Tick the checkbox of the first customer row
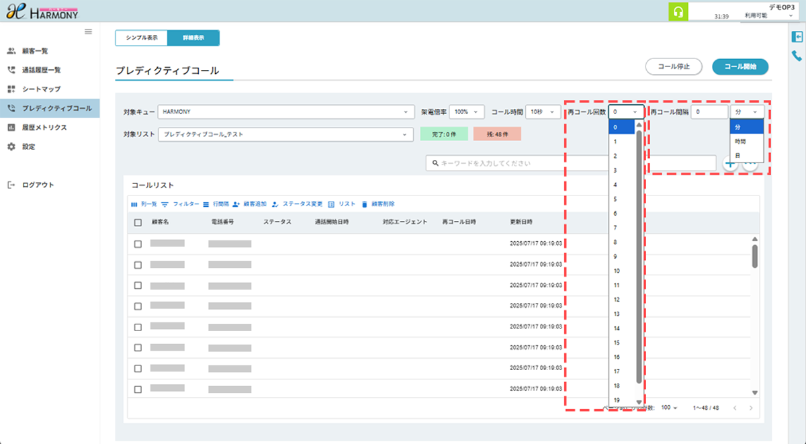Image resolution: width=806 pixels, height=444 pixels. pyautogui.click(x=138, y=244)
